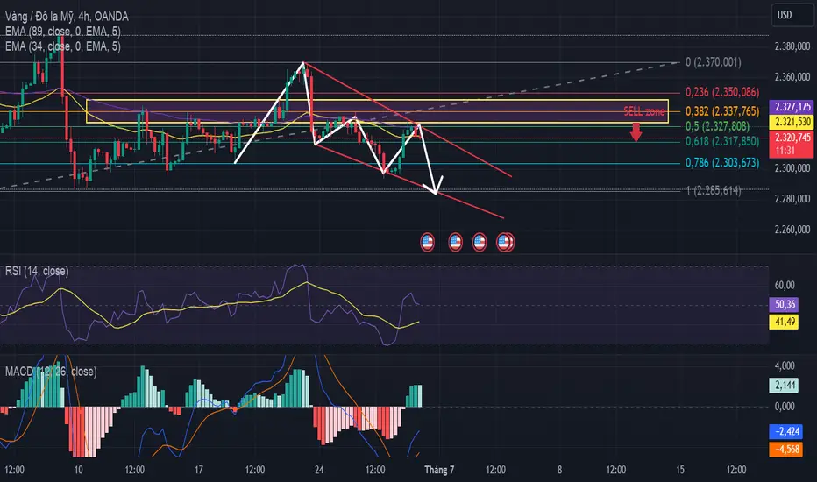Click date 24 on the time axis
The width and height of the screenshot is (817, 482).
click(319, 470)
